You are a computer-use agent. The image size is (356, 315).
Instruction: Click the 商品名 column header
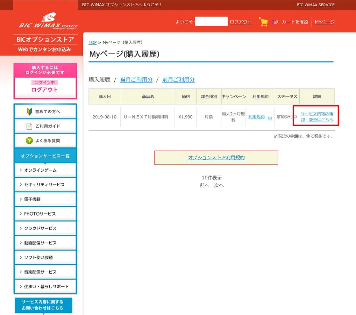tap(148, 97)
